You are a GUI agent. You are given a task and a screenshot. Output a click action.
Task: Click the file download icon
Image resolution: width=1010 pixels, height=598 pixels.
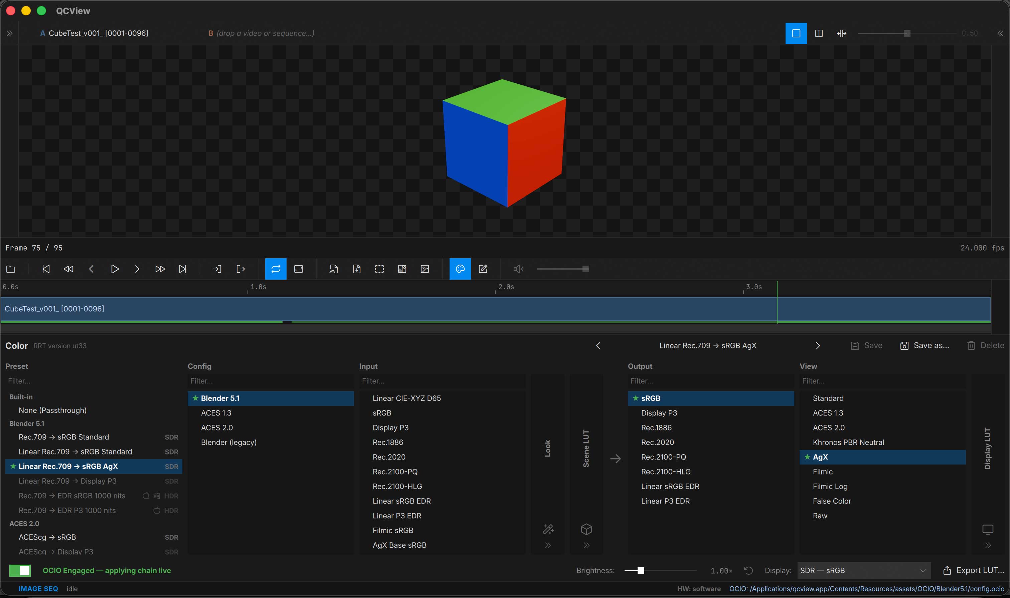click(x=356, y=269)
